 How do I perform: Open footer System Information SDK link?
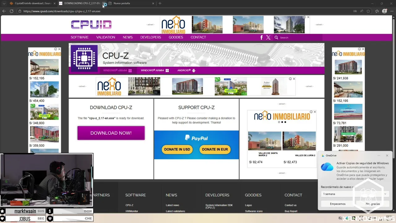click(219, 206)
